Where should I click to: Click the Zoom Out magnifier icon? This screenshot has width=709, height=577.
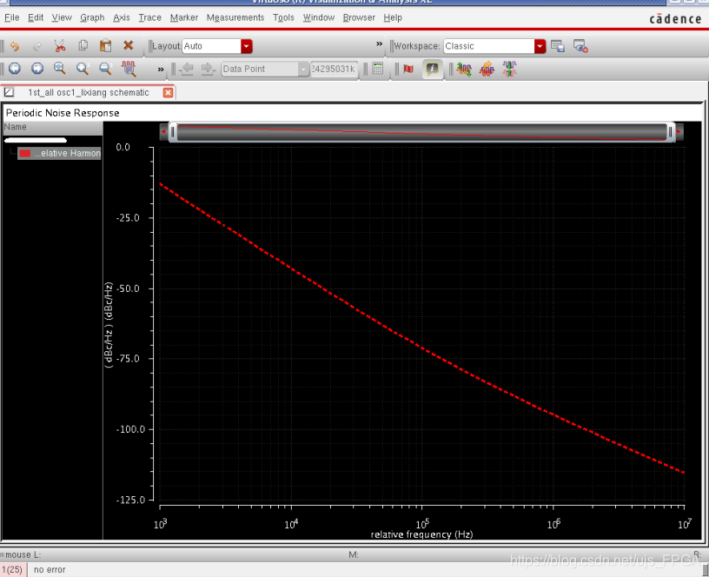(x=105, y=69)
